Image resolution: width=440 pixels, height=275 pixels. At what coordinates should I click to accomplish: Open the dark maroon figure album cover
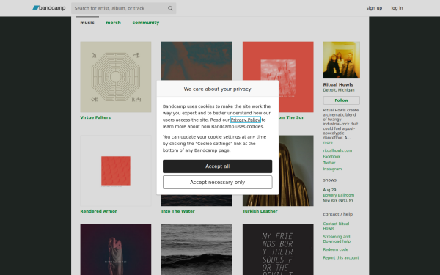coord(116,249)
